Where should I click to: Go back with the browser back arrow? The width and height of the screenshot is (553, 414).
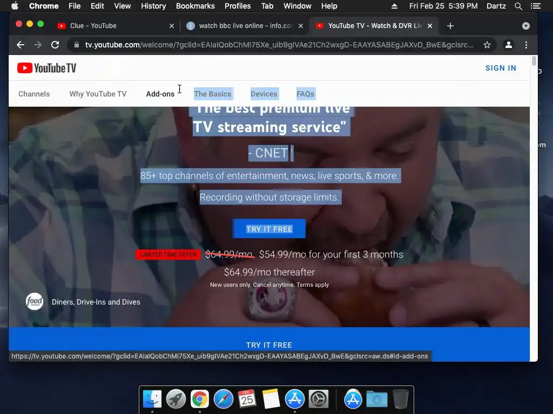point(21,45)
